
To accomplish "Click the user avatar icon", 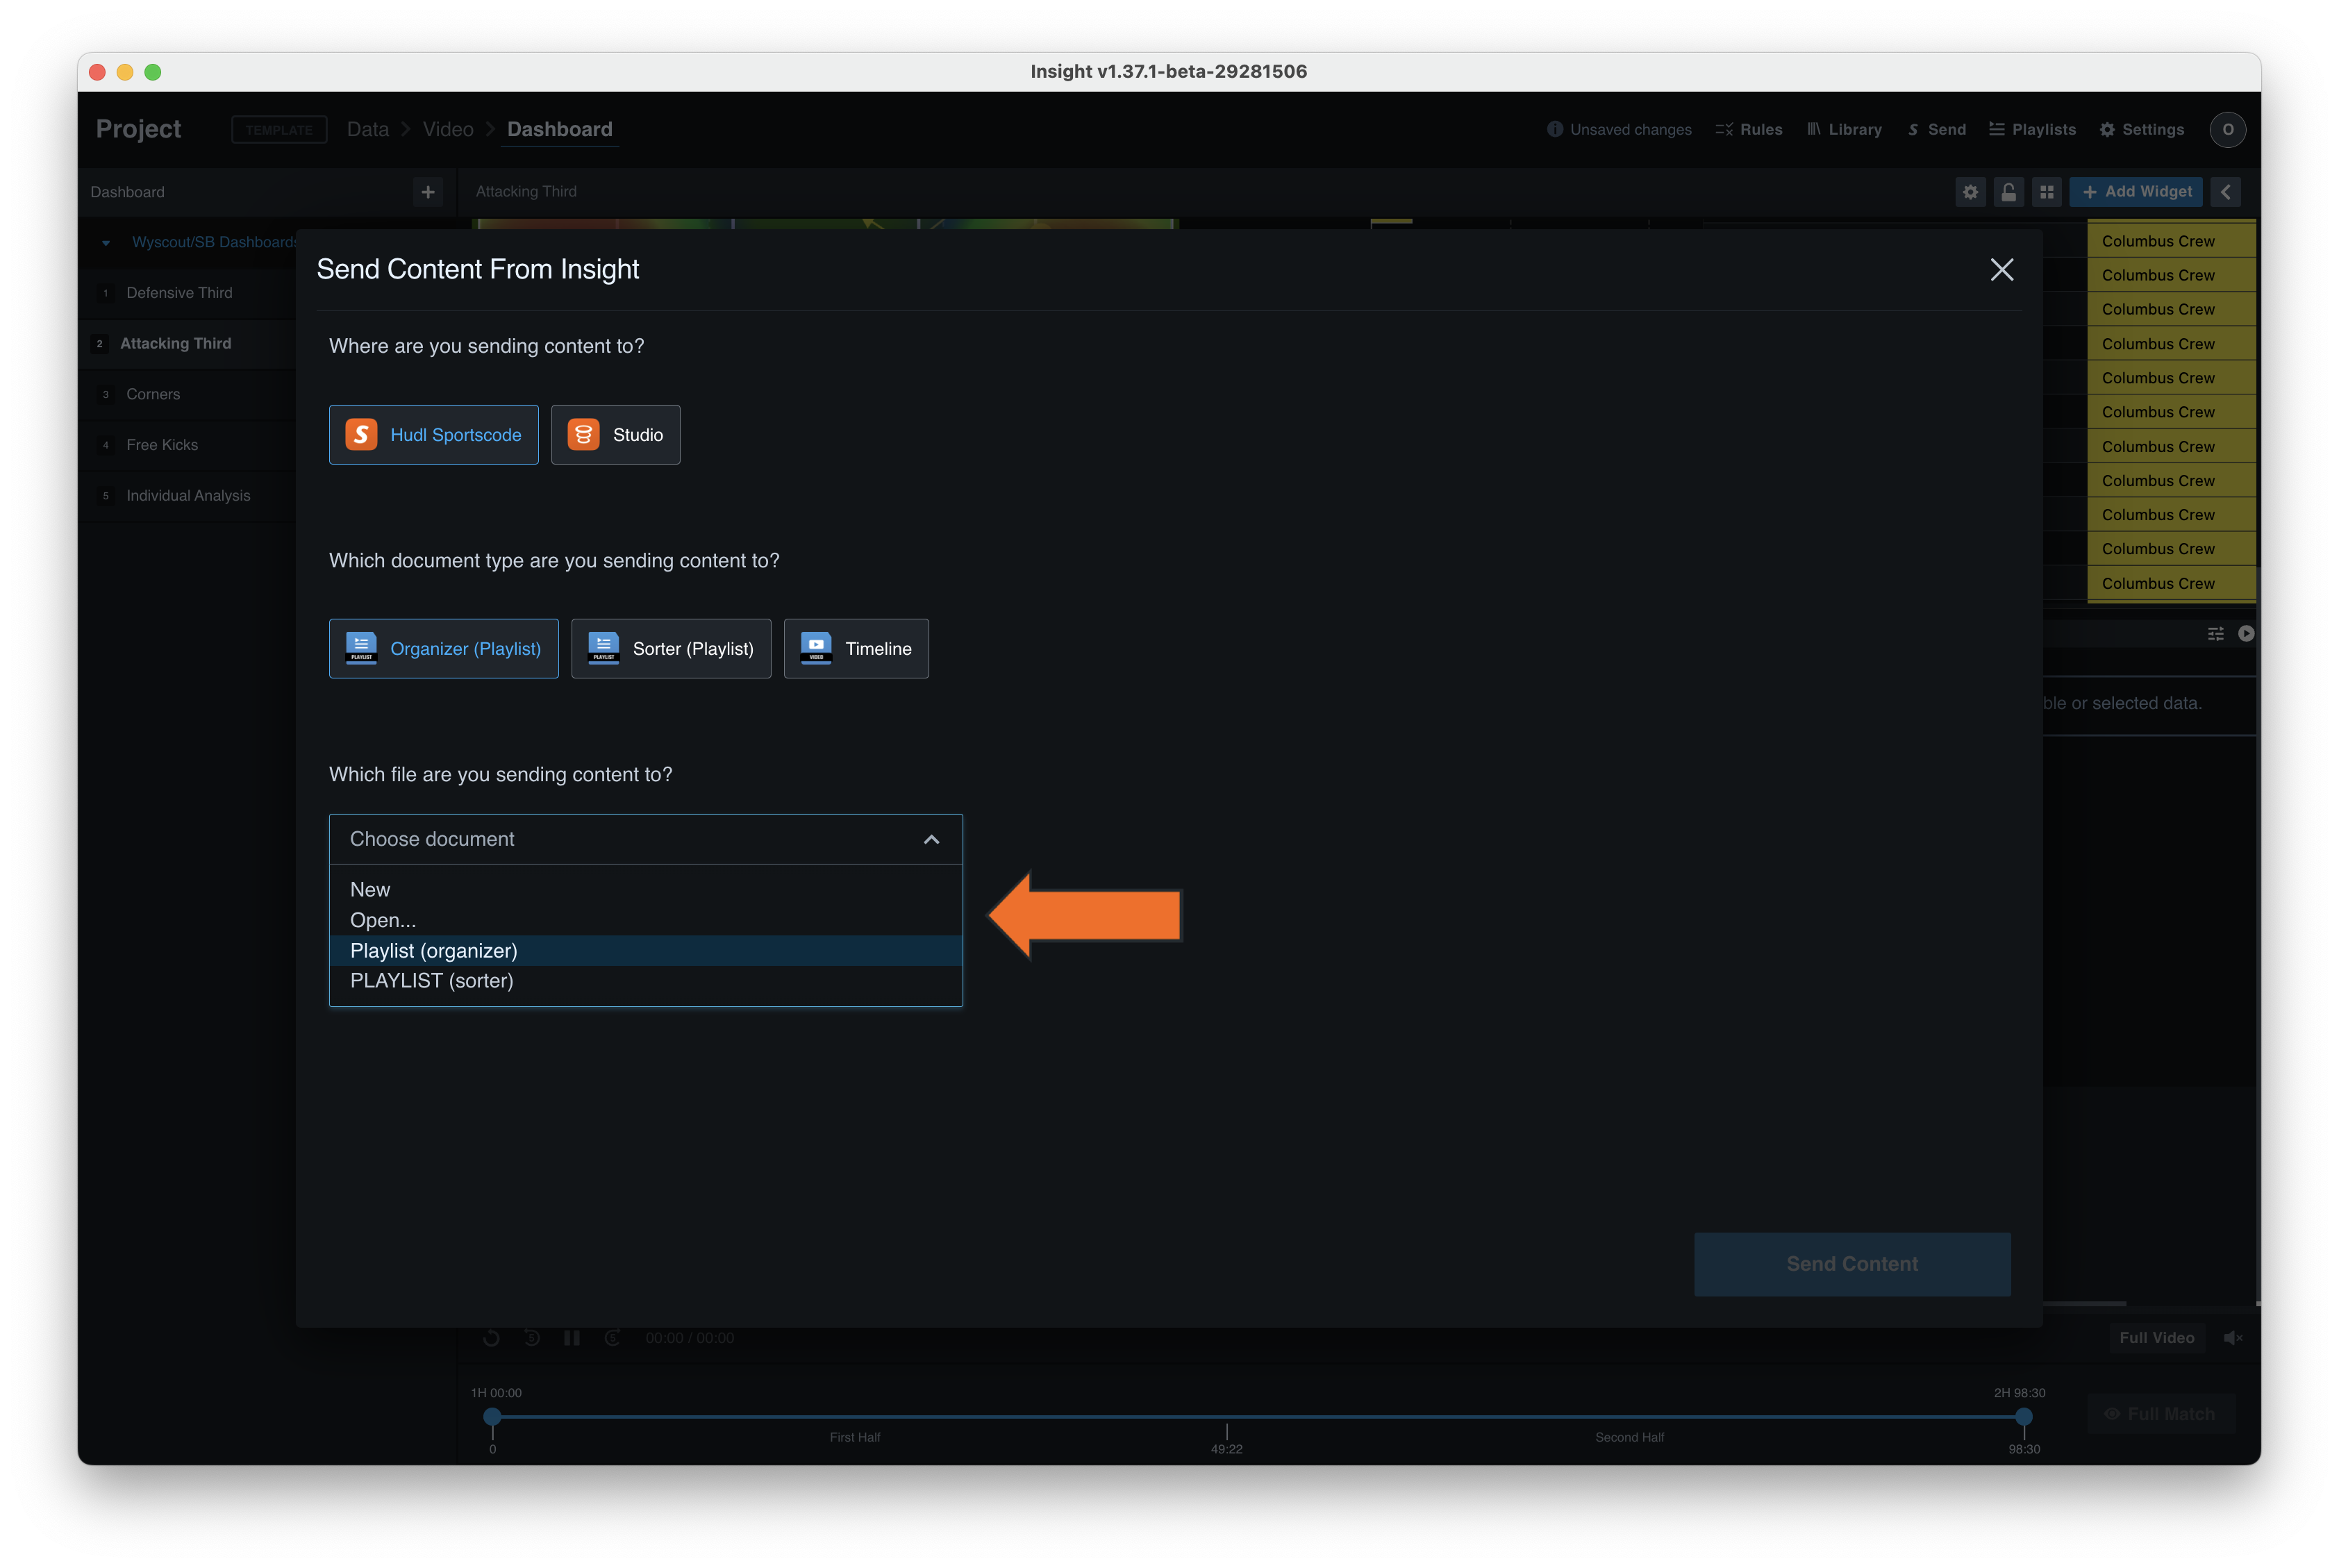I will click(2227, 130).
